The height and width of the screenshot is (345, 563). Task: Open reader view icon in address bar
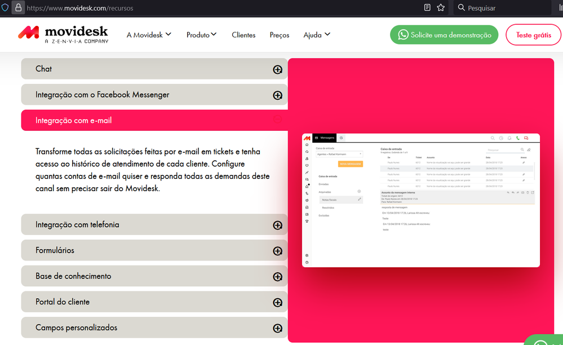[427, 8]
